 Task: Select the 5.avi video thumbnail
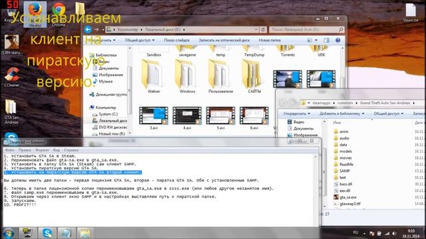click(x=220, y=118)
